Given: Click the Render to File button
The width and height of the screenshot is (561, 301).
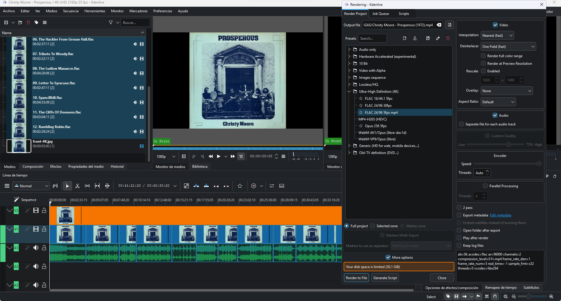Looking at the screenshot, I should pos(356,278).
